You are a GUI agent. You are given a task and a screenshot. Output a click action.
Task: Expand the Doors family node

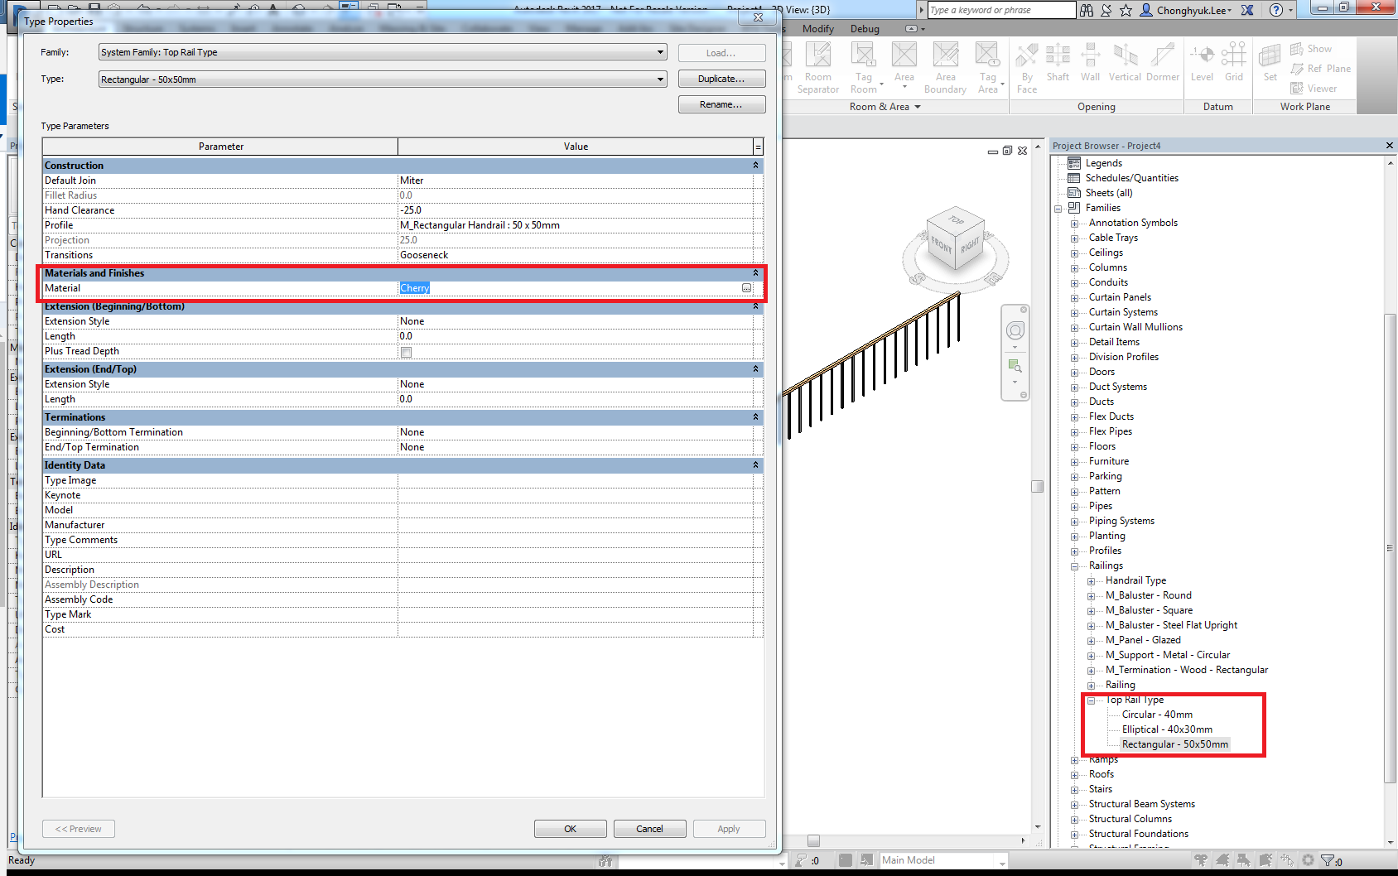1074,373
